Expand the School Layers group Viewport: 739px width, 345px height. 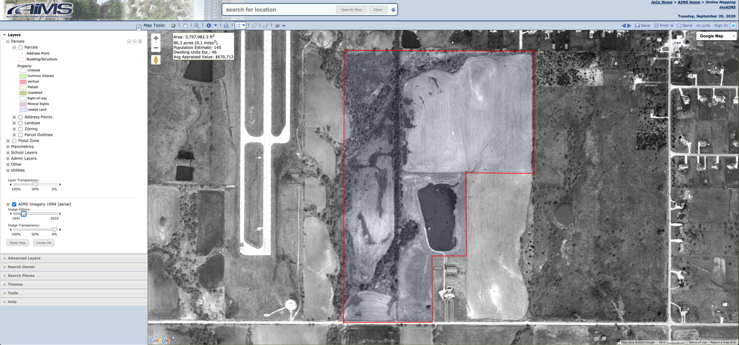tap(8, 153)
